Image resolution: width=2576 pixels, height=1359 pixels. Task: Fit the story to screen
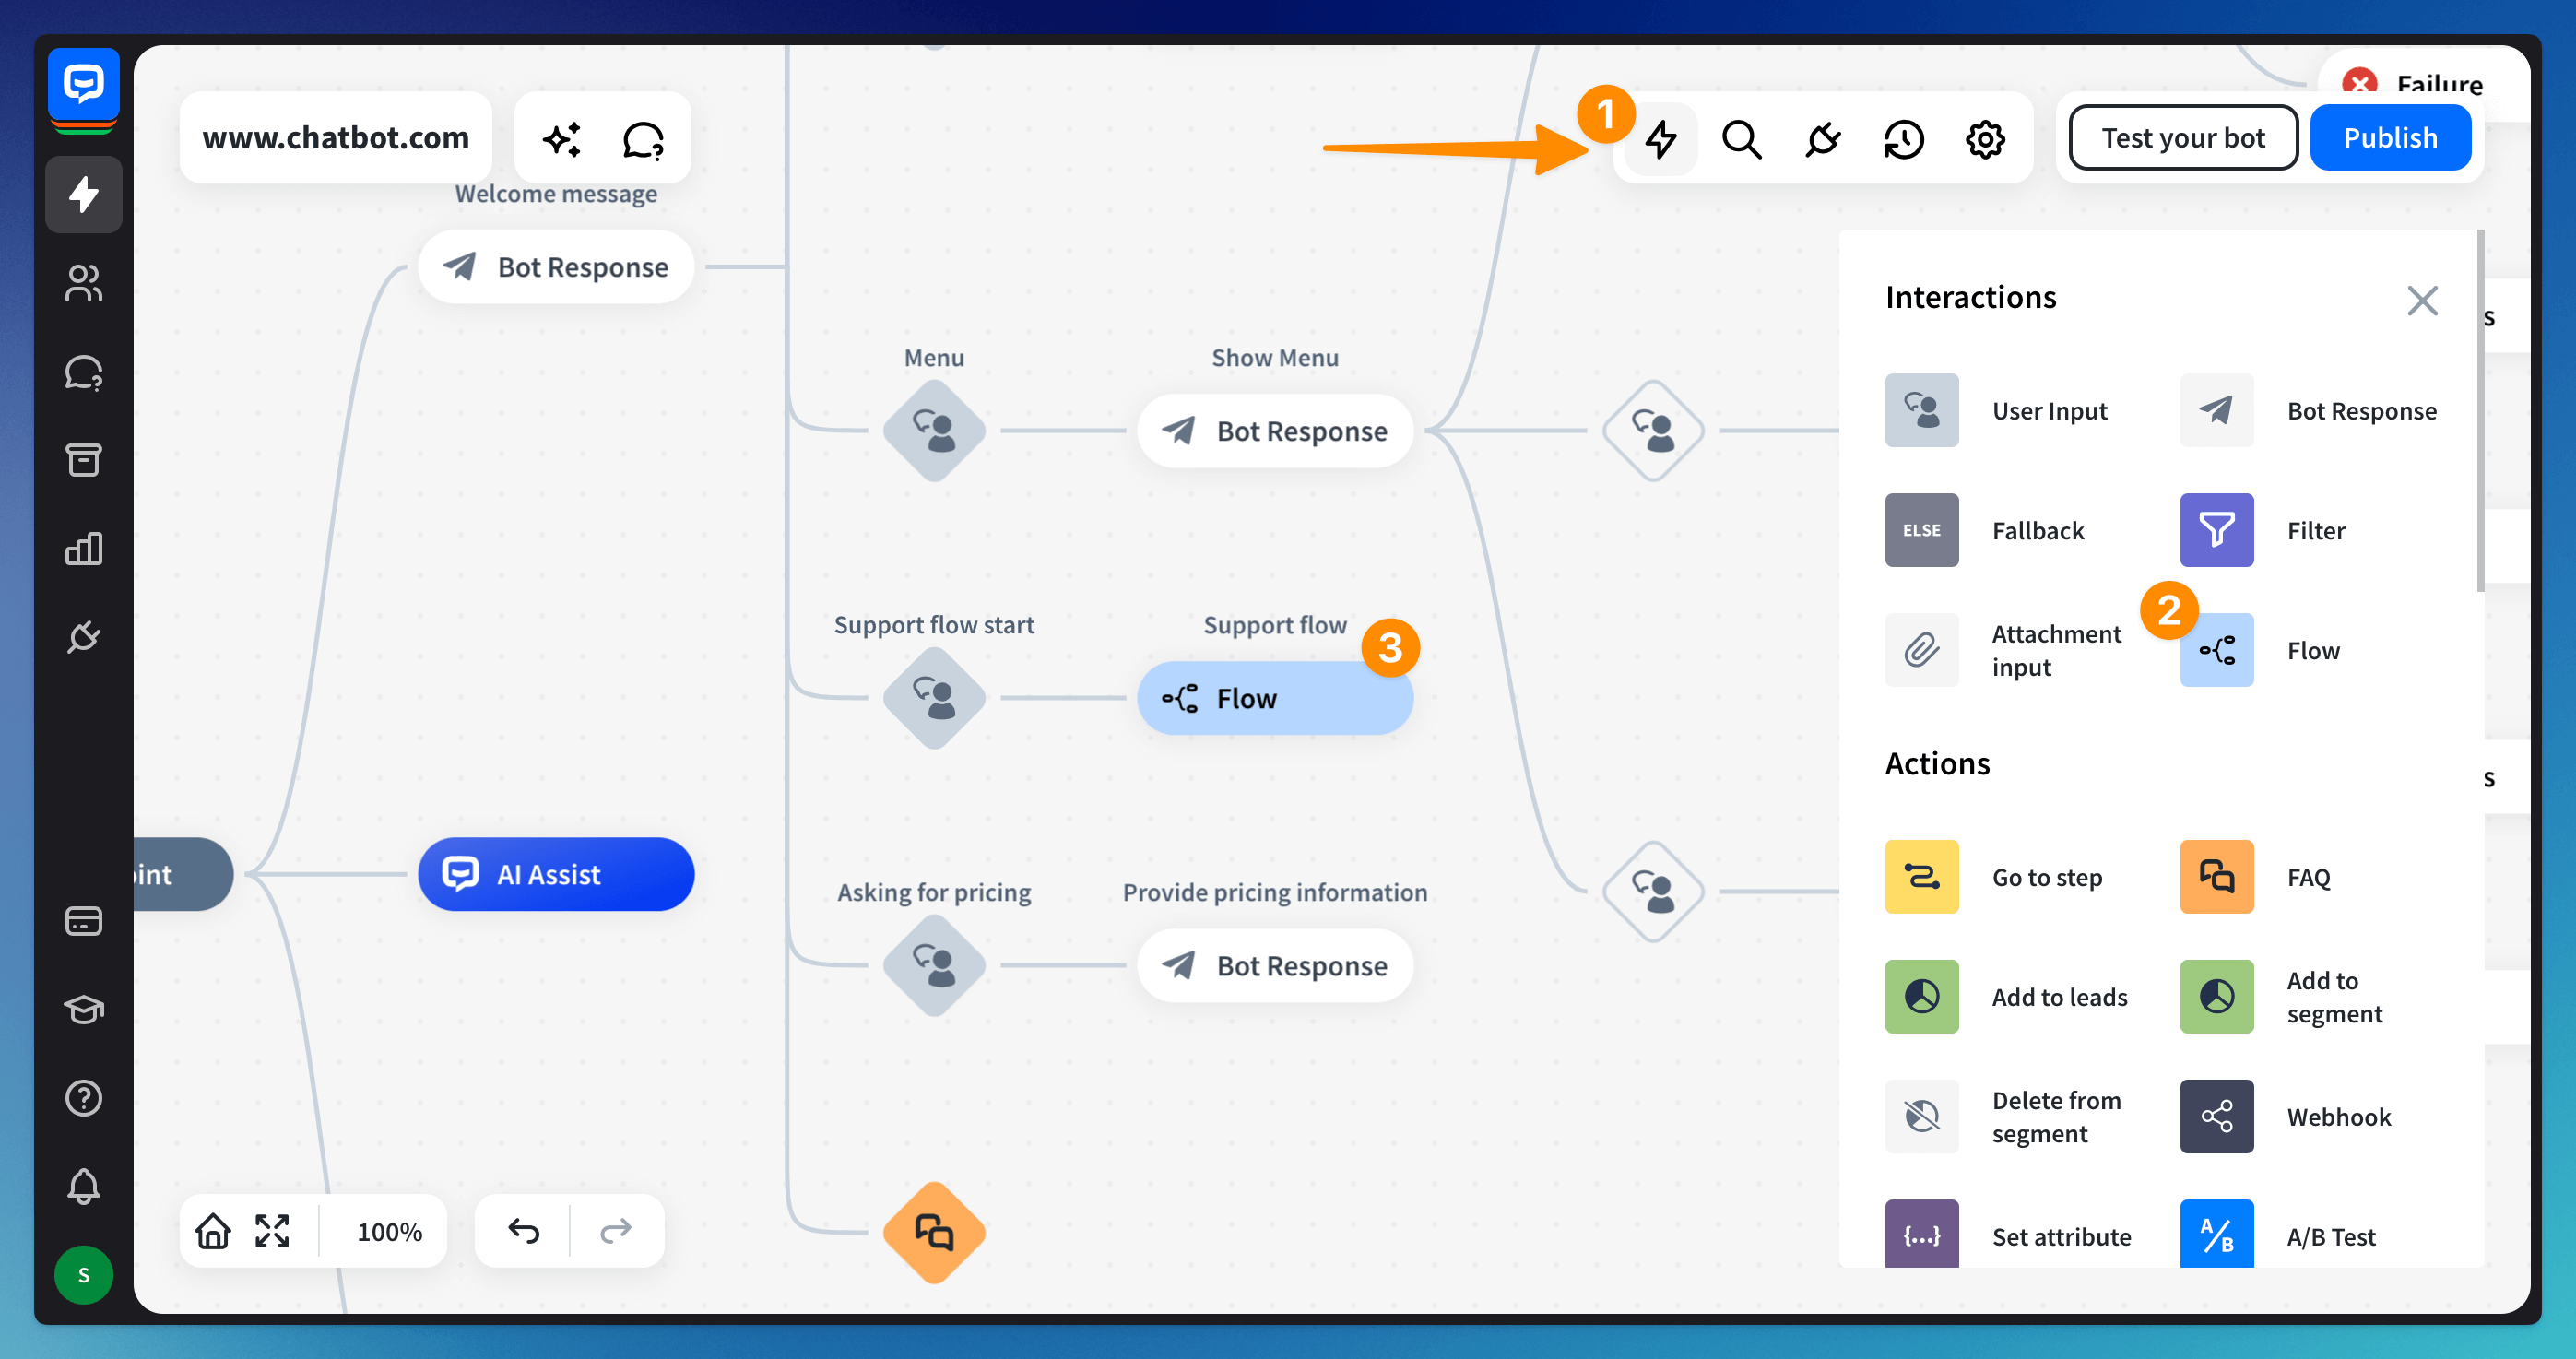272,1231
